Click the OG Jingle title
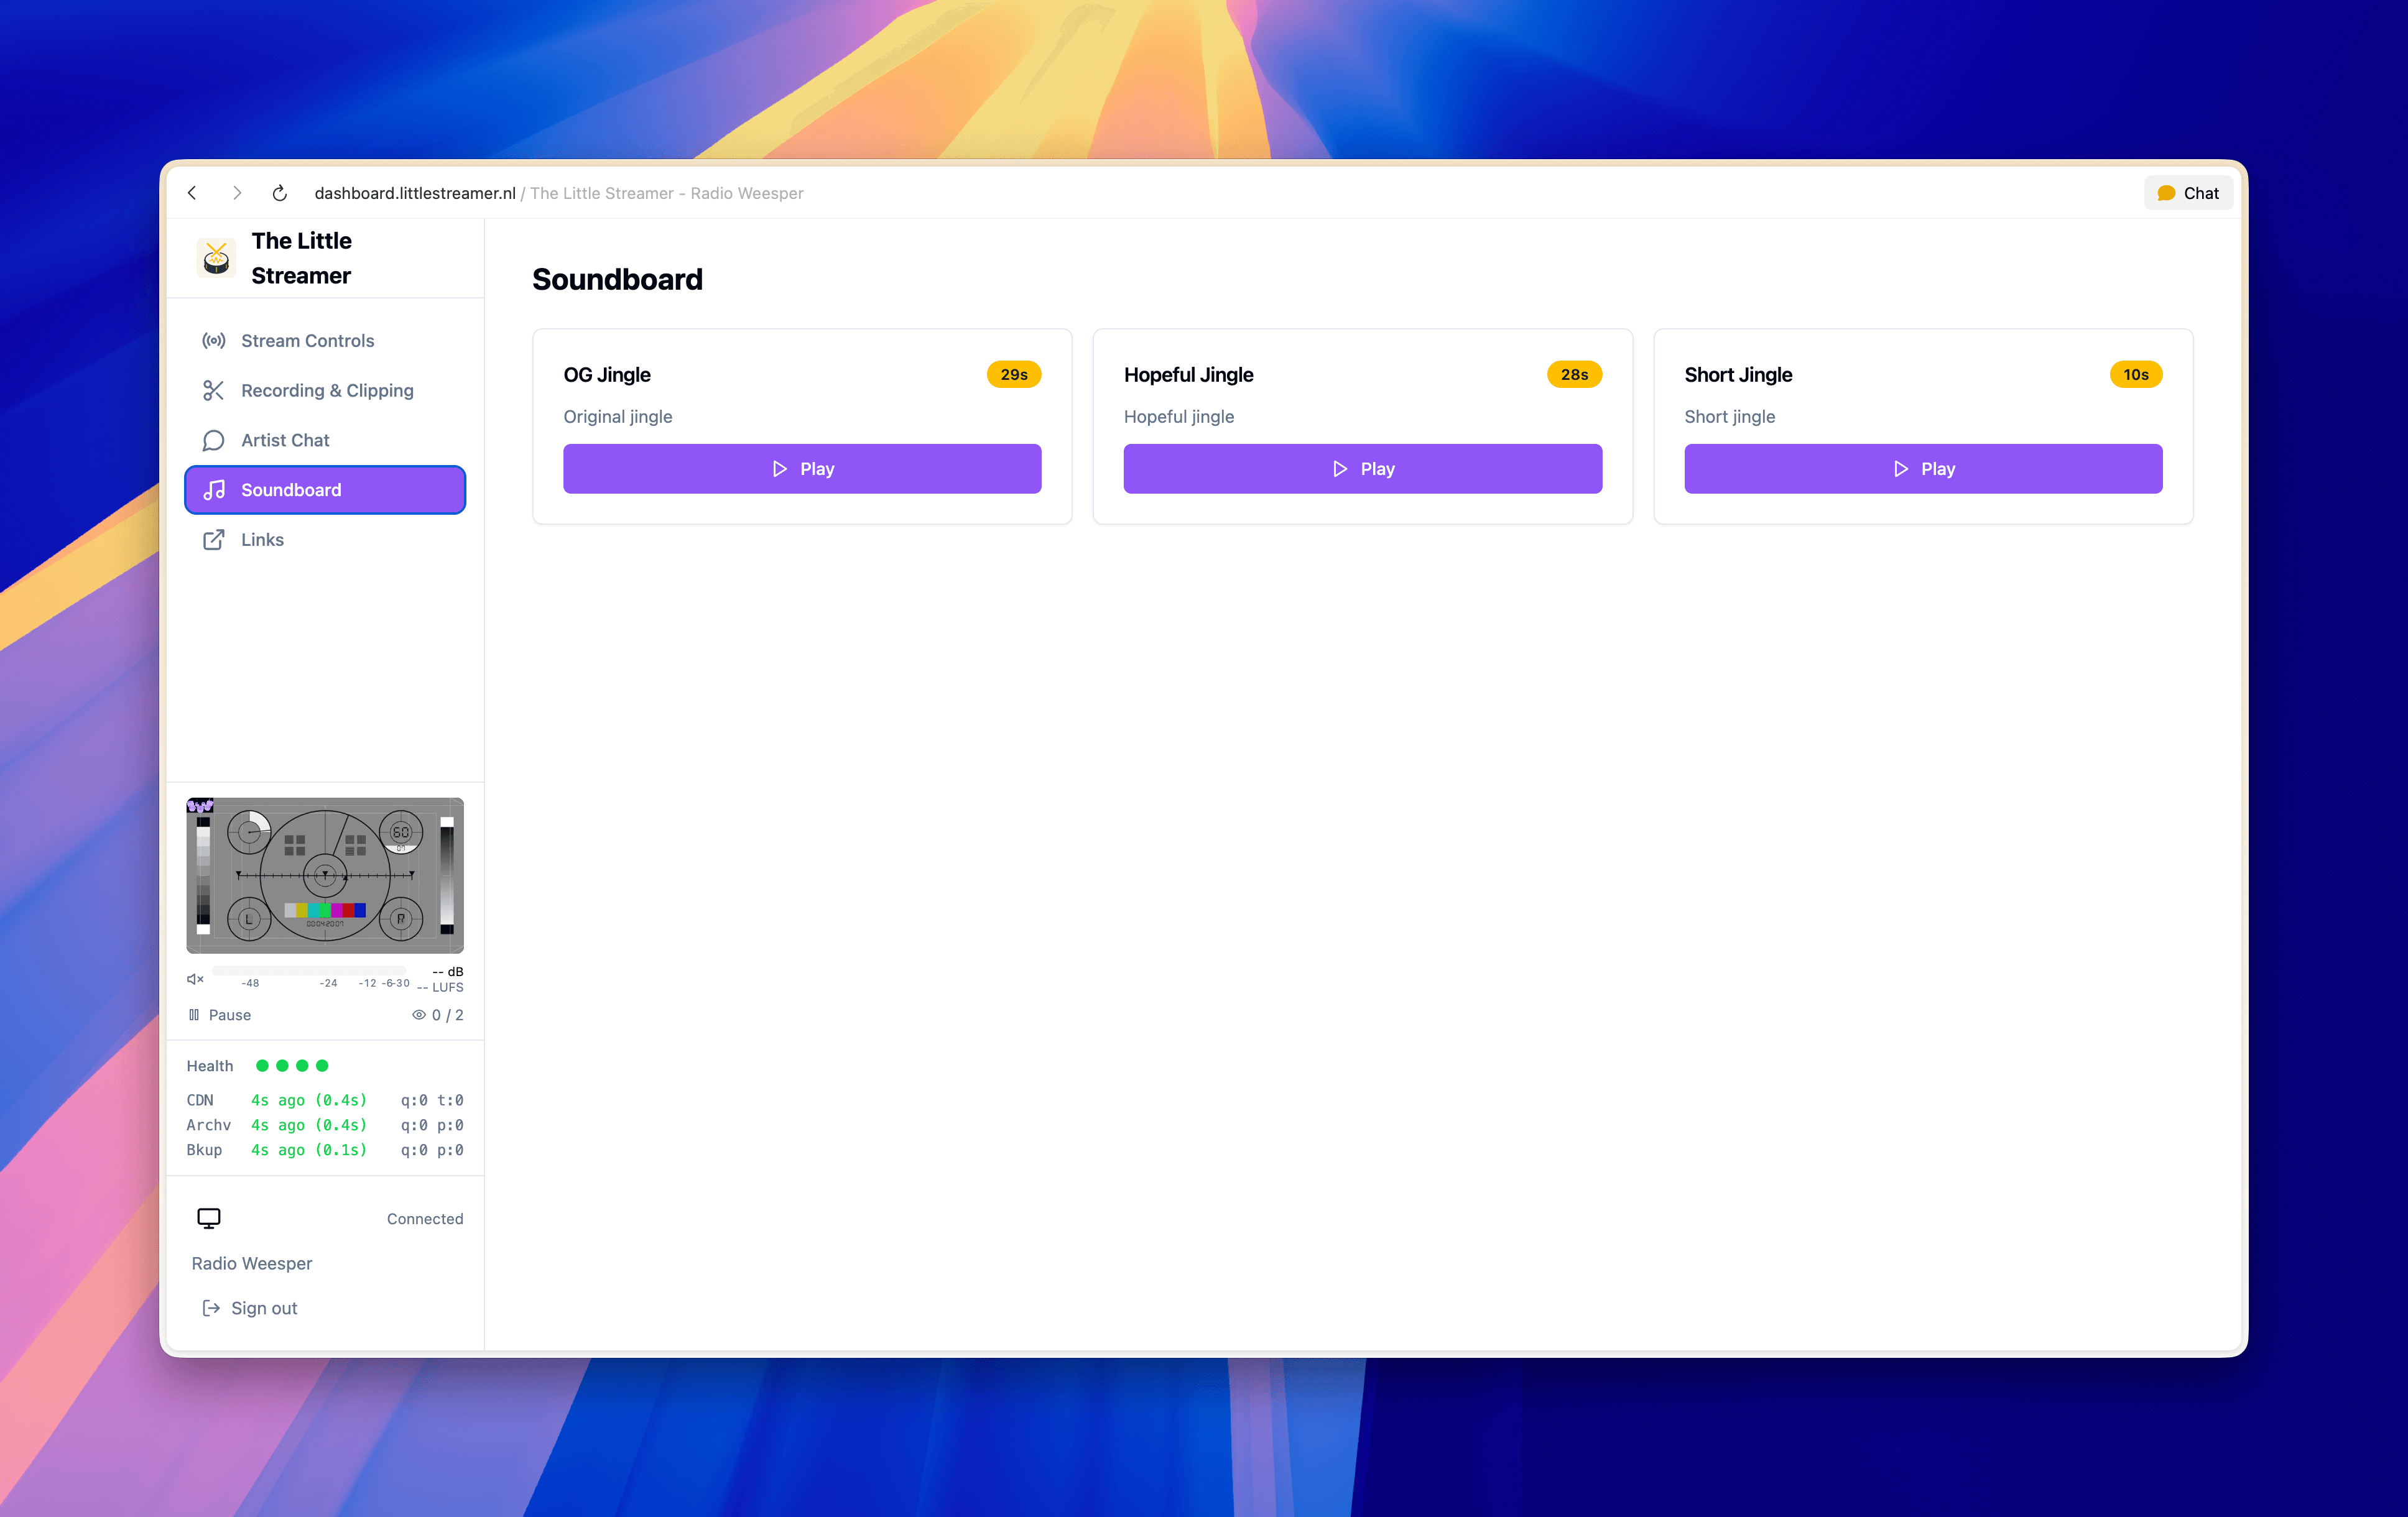Viewport: 2408px width, 1517px height. (607, 375)
